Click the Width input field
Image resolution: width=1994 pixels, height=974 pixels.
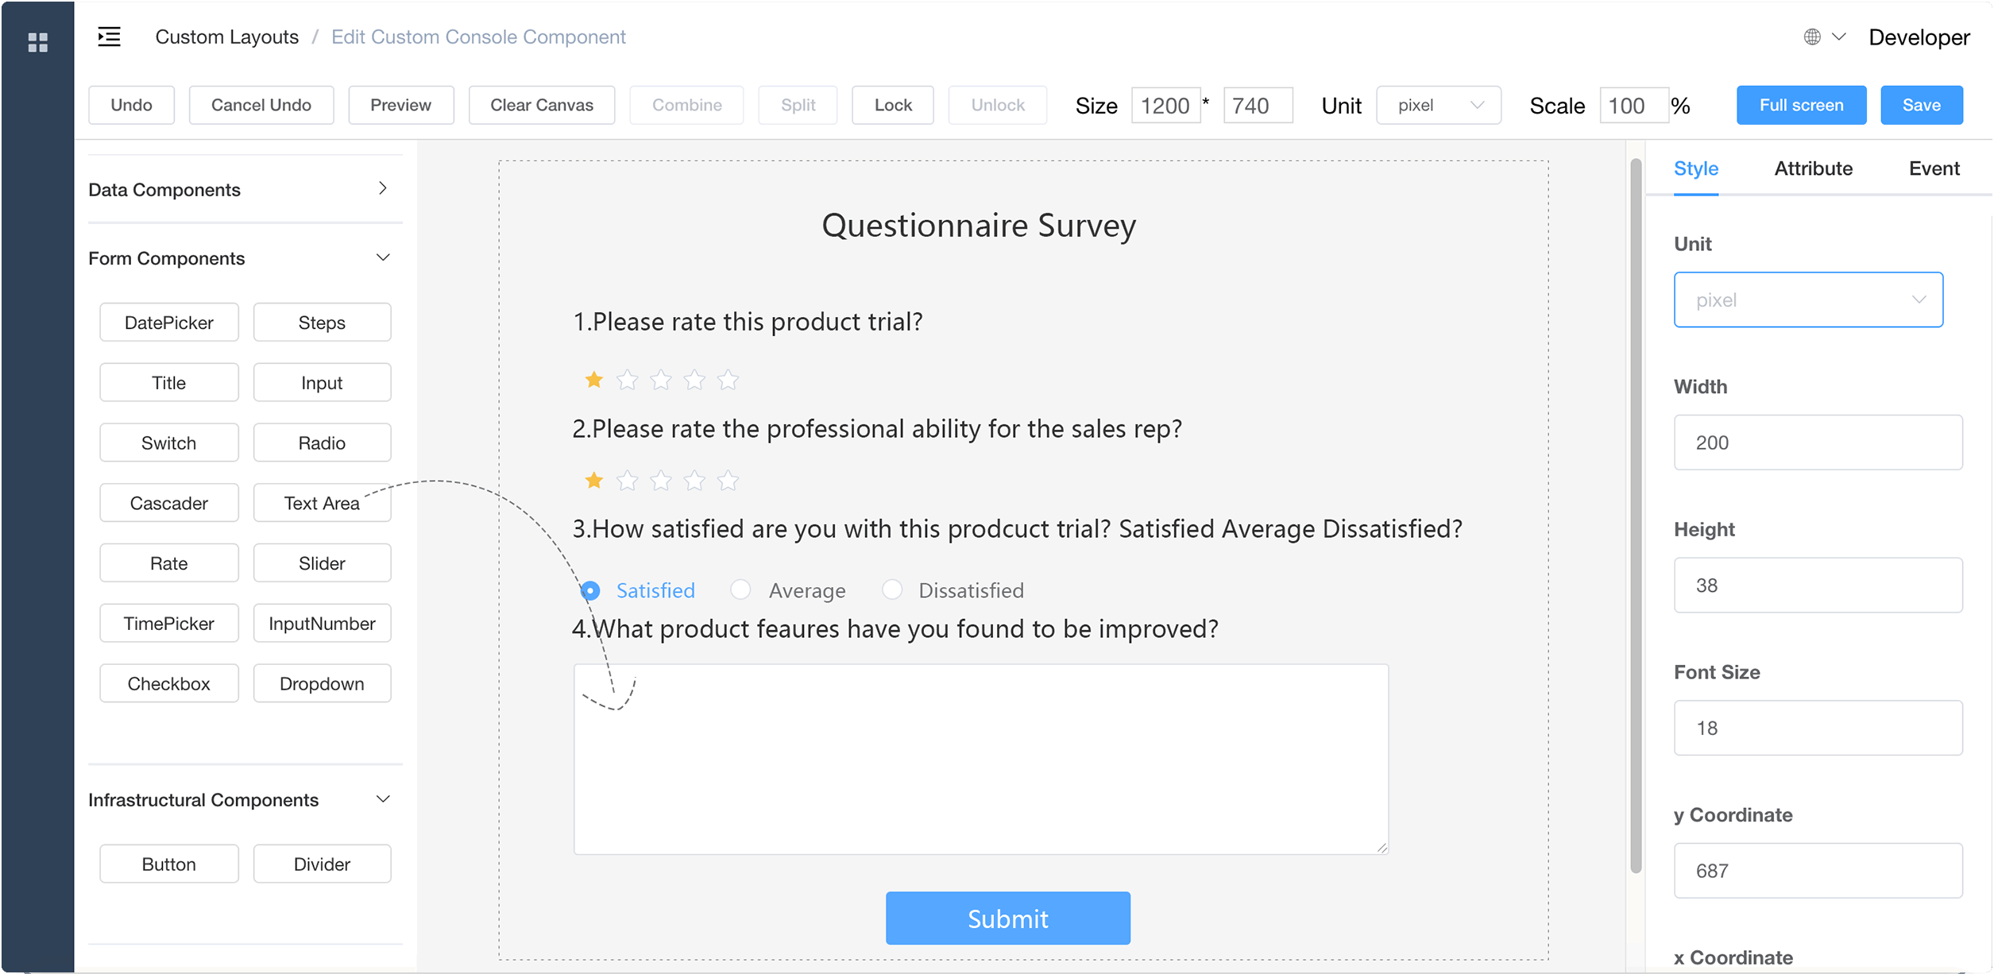pos(1818,443)
